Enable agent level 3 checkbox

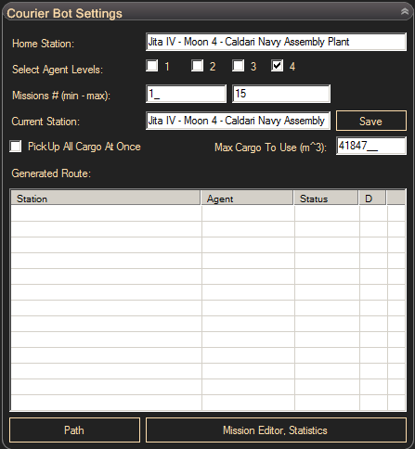pos(238,66)
